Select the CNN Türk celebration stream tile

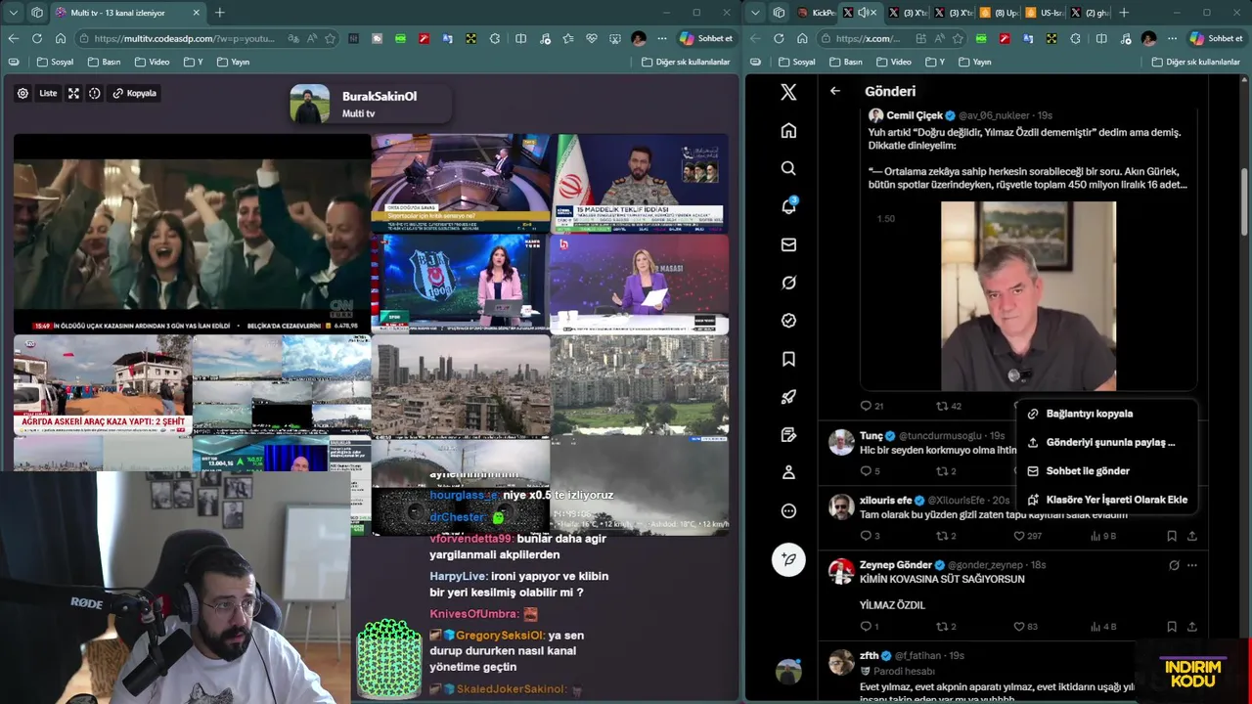(x=192, y=234)
